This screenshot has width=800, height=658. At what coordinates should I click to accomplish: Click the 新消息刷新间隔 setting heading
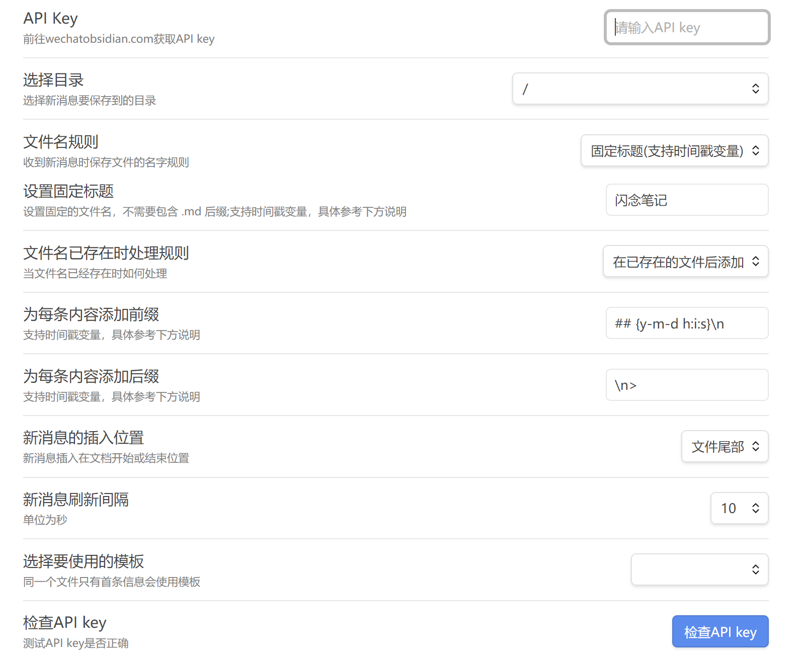click(76, 500)
